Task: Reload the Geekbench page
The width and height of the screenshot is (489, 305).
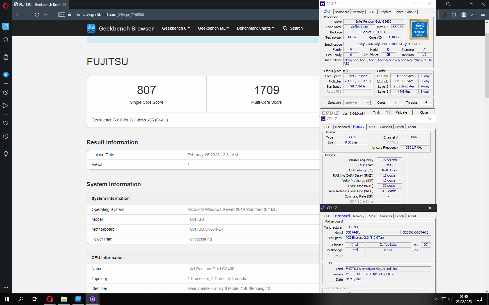Action: click(x=37, y=15)
